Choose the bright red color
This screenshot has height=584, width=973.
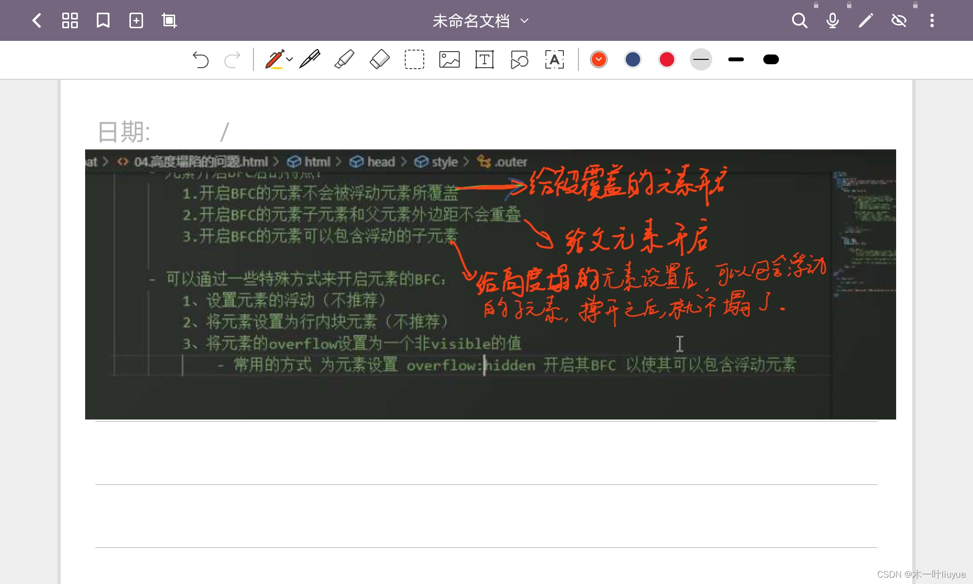[x=667, y=59]
